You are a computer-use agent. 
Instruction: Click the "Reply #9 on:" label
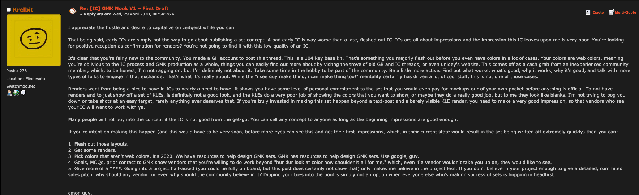tap(97, 14)
